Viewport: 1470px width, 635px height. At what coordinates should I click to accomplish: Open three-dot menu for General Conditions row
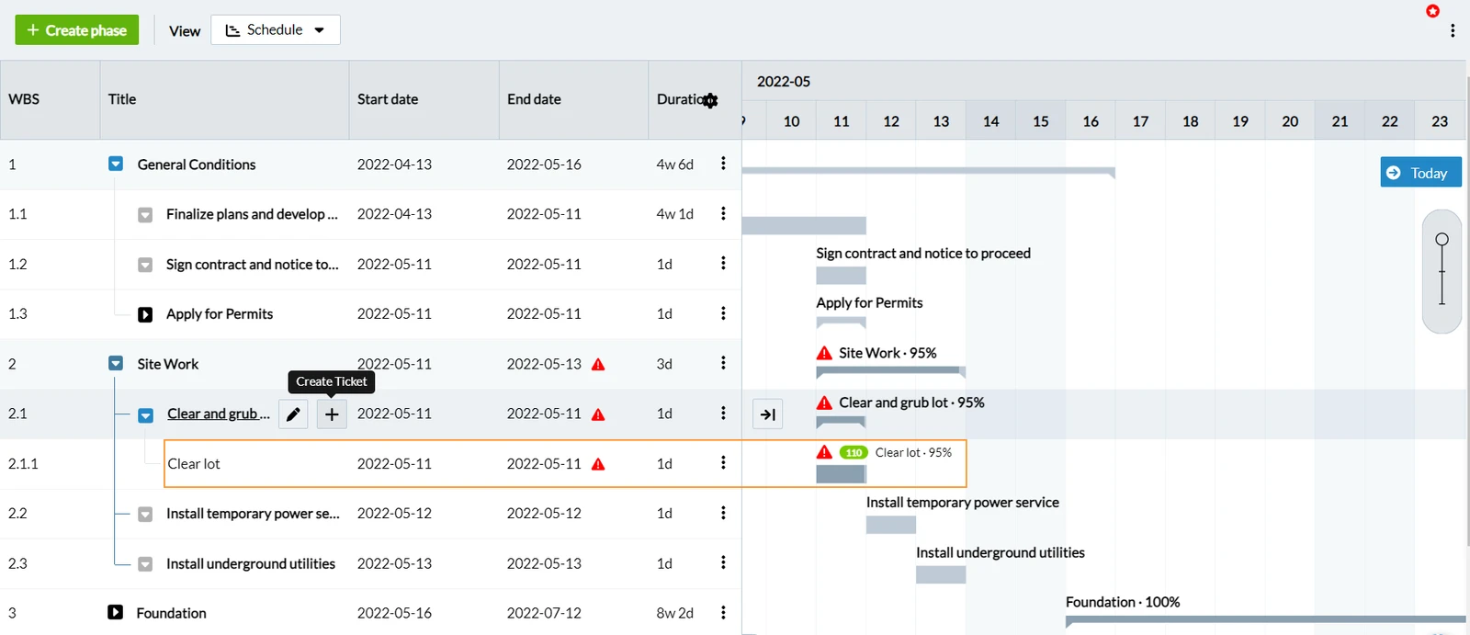[723, 164]
